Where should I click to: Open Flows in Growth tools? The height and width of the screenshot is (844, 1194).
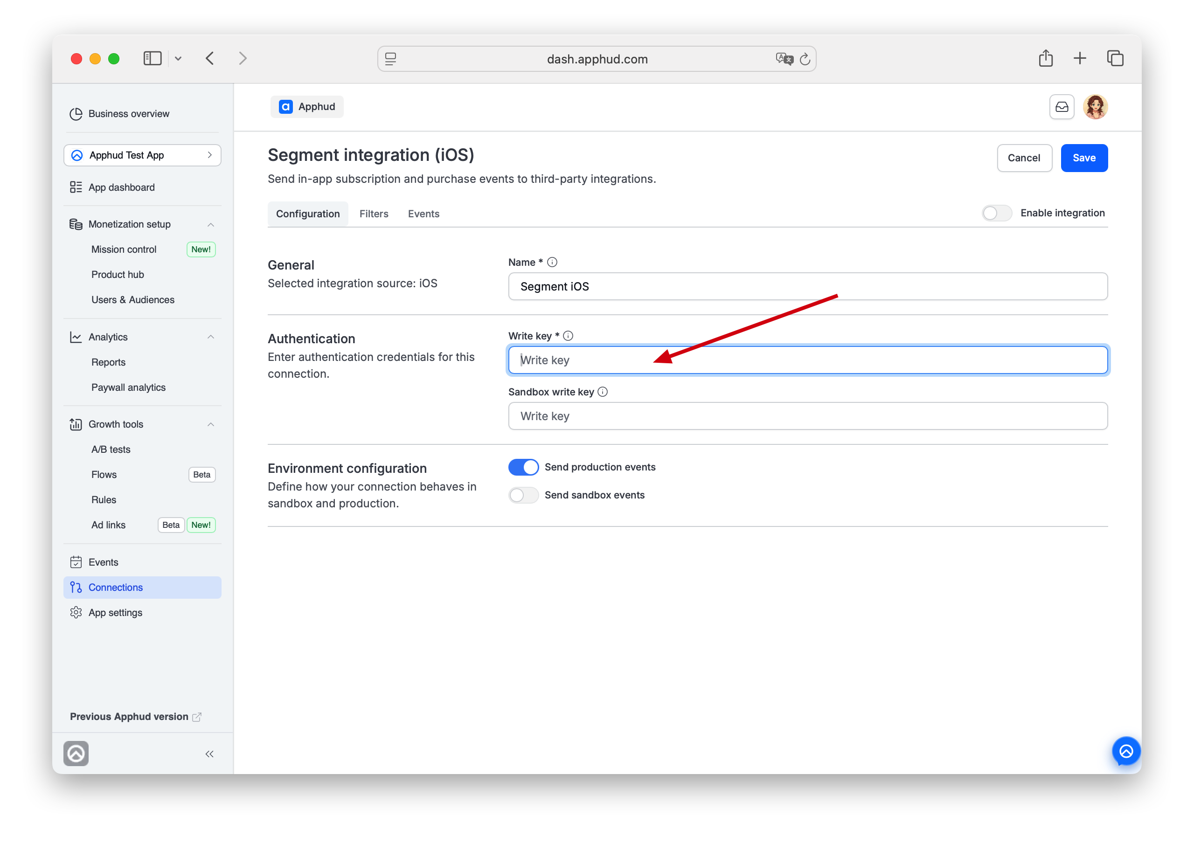[x=104, y=474]
